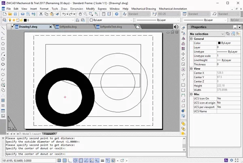This screenshot has height=163, width=243.
Task: Click the Color ByLayer property swatch
Action: click(x=219, y=43)
